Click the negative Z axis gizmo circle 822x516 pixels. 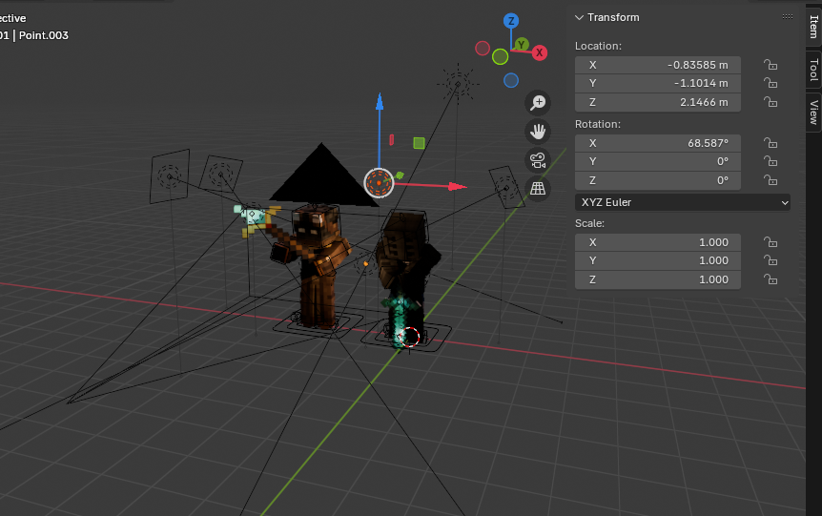(x=511, y=80)
